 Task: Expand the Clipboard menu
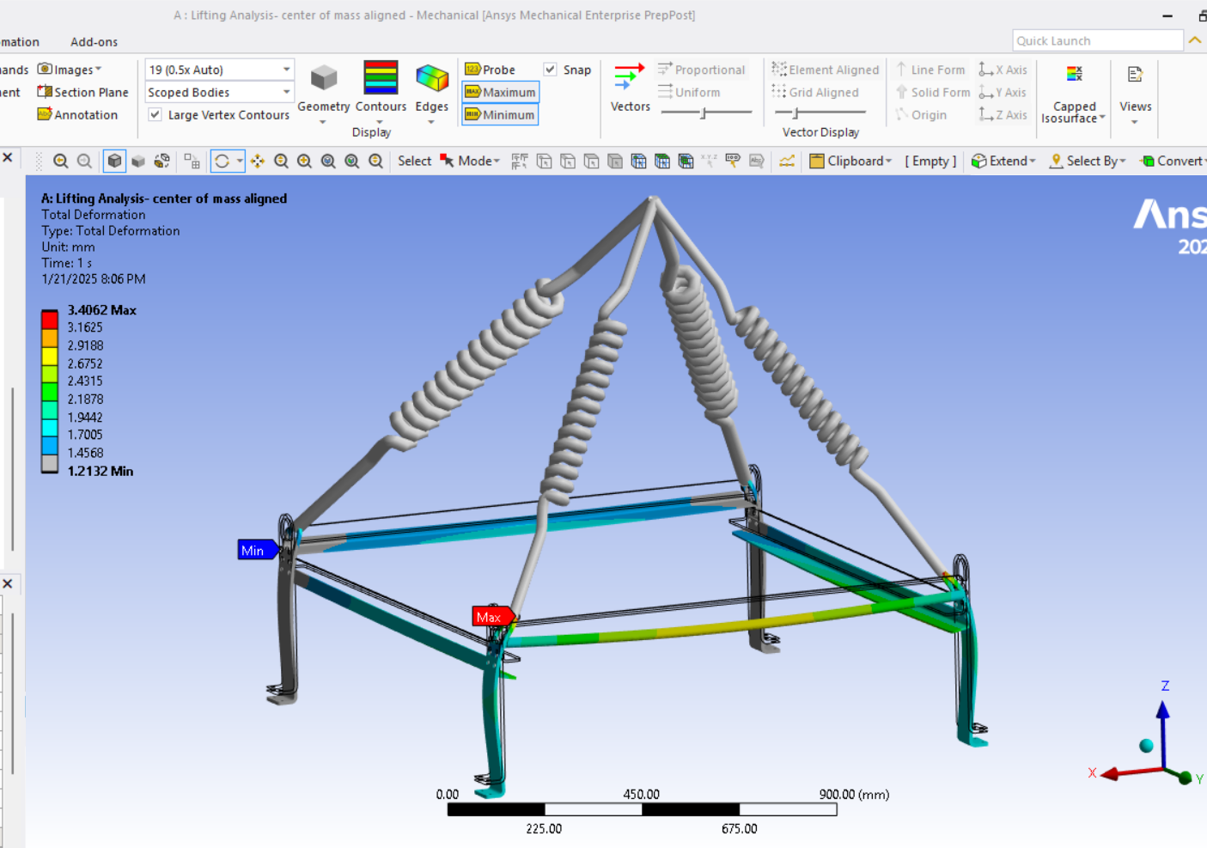[x=851, y=161]
